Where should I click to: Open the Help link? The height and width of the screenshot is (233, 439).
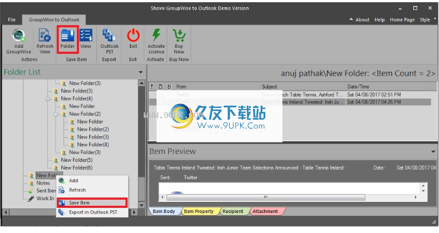point(379,20)
